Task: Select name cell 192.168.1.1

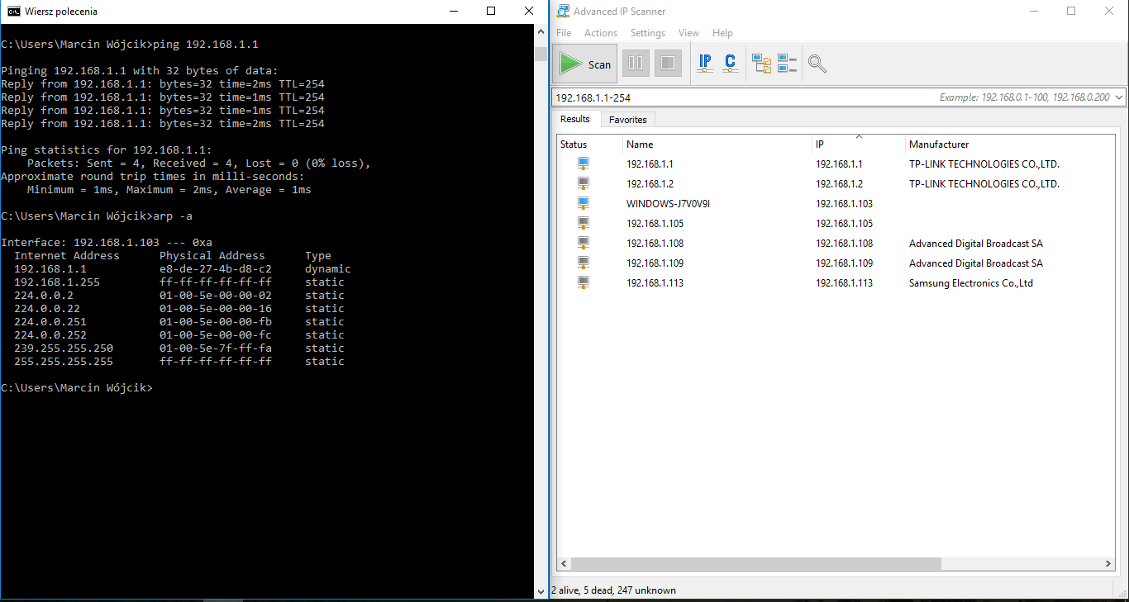Action: [x=650, y=164]
